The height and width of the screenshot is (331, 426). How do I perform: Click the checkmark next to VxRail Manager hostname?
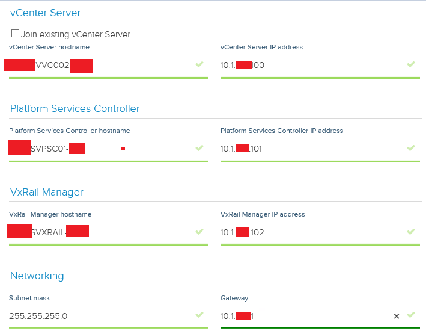pyautogui.click(x=199, y=231)
